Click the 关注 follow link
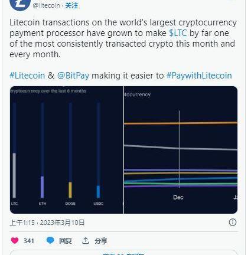251x255 pixels. point(71,5)
